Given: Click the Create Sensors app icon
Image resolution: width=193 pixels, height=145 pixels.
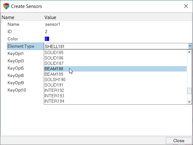Looking at the screenshot, I should pyautogui.click(x=6, y=6).
